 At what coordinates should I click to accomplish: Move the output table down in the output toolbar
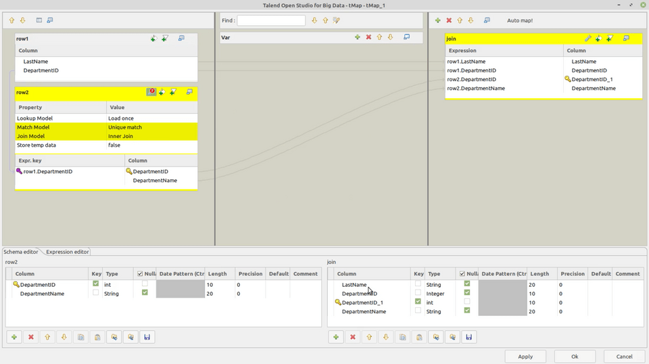[471, 20]
